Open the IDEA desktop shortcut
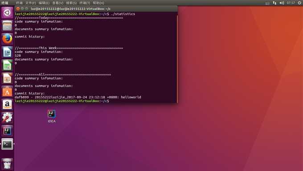Image resolution: width=303 pixels, height=171 pixels. [52, 116]
